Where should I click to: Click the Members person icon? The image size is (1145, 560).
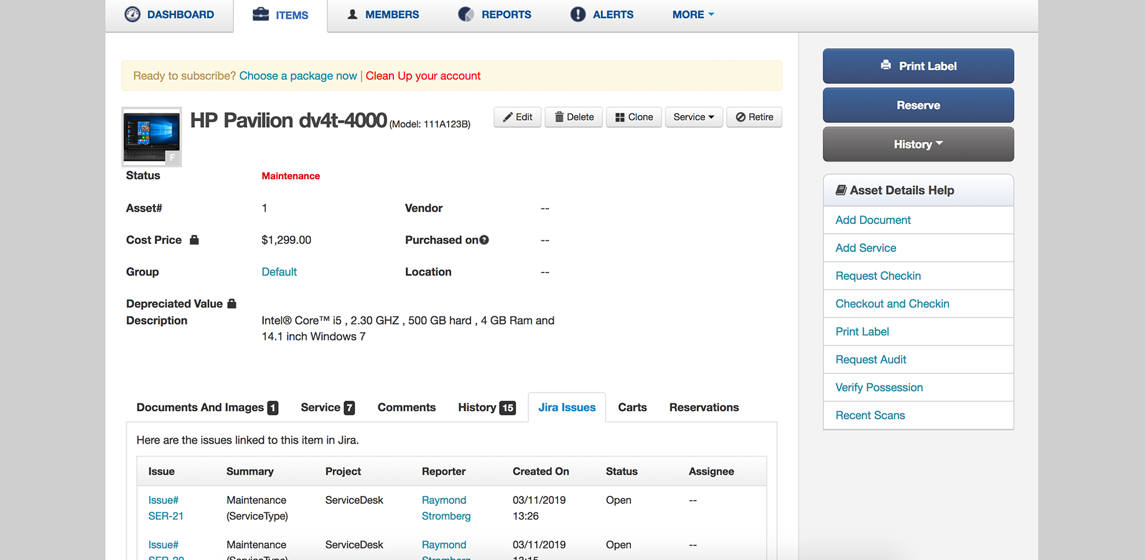tap(352, 14)
